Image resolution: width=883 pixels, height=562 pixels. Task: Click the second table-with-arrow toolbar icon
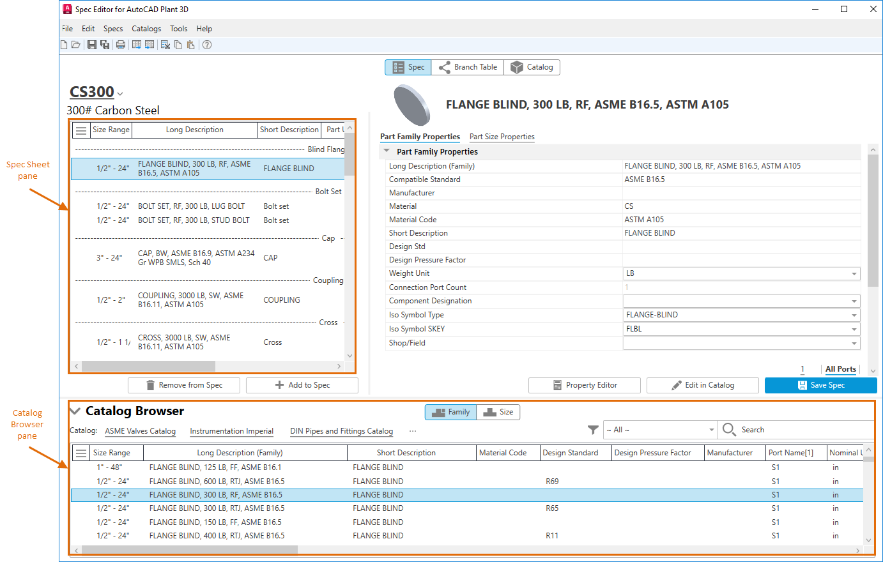150,45
